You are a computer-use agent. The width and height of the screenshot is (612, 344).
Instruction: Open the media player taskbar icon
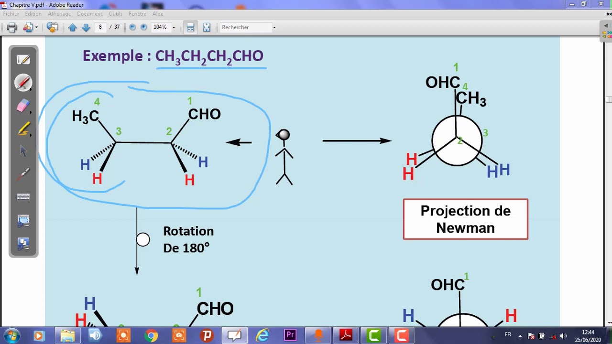(38, 335)
